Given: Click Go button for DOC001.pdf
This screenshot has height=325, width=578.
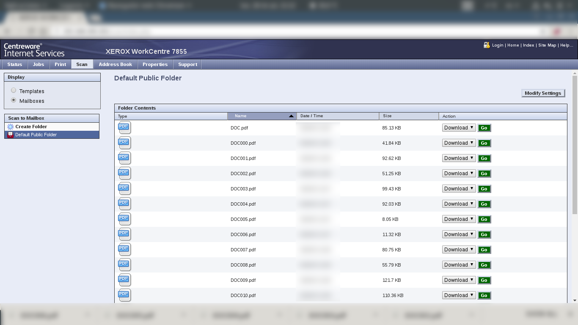Looking at the screenshot, I should click(484, 158).
